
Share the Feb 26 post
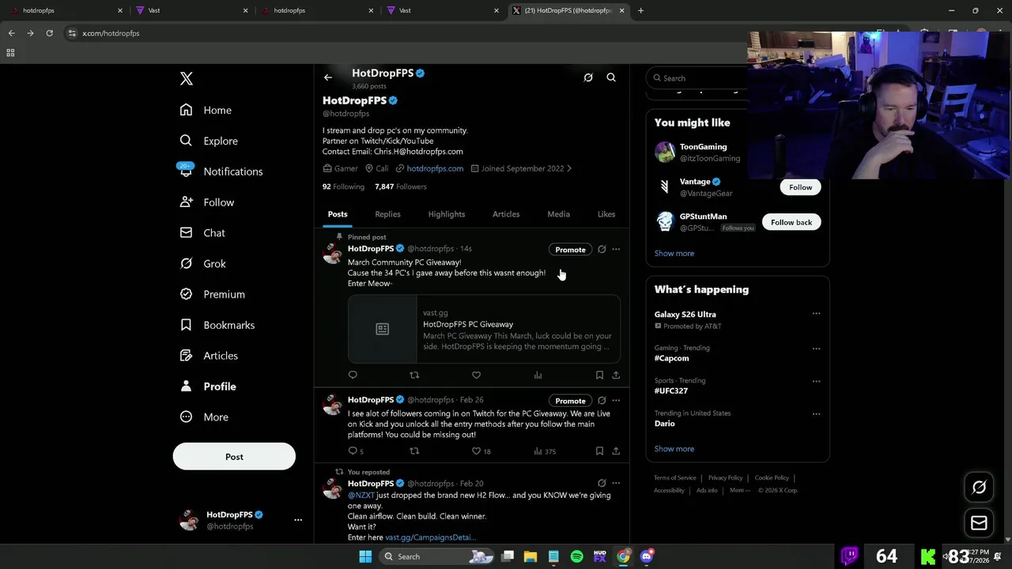click(616, 451)
